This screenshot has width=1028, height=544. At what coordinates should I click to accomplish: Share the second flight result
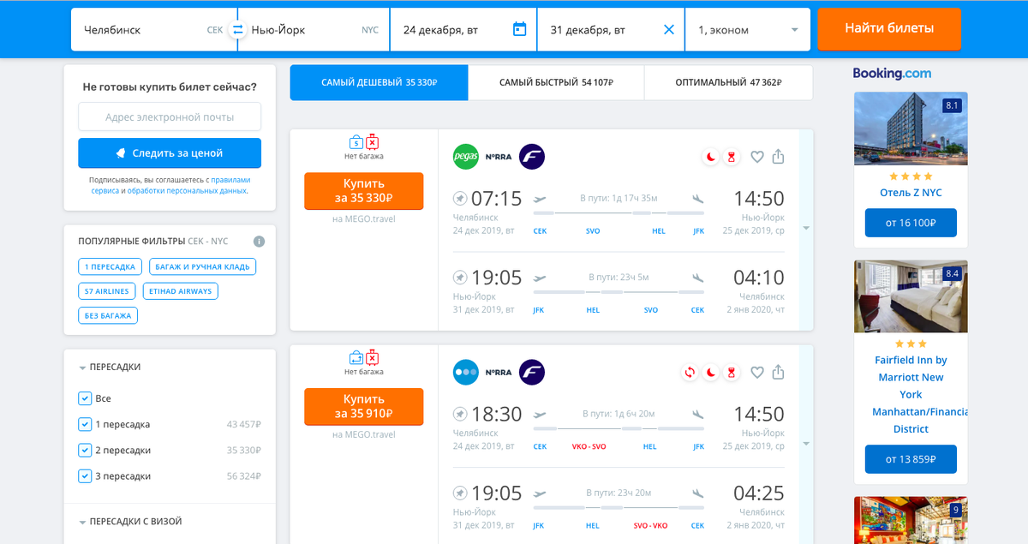tap(778, 373)
